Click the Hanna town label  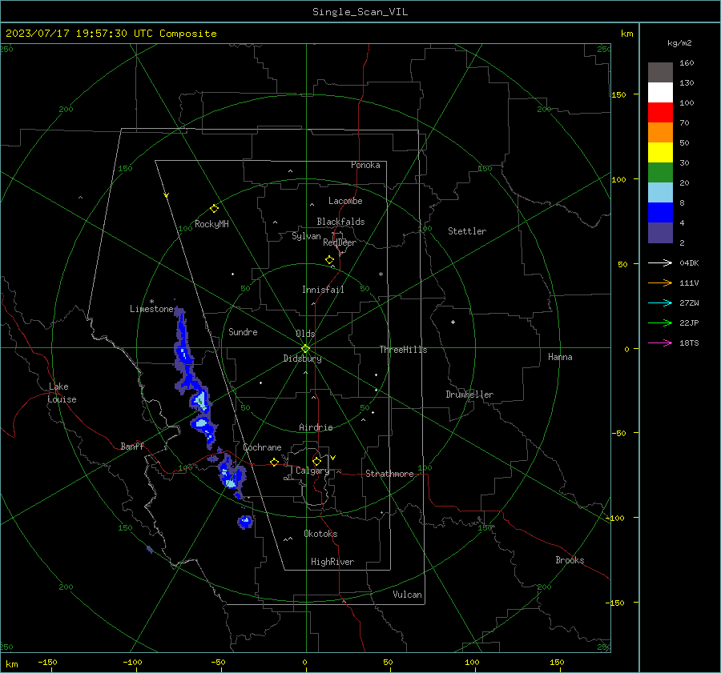560,357
